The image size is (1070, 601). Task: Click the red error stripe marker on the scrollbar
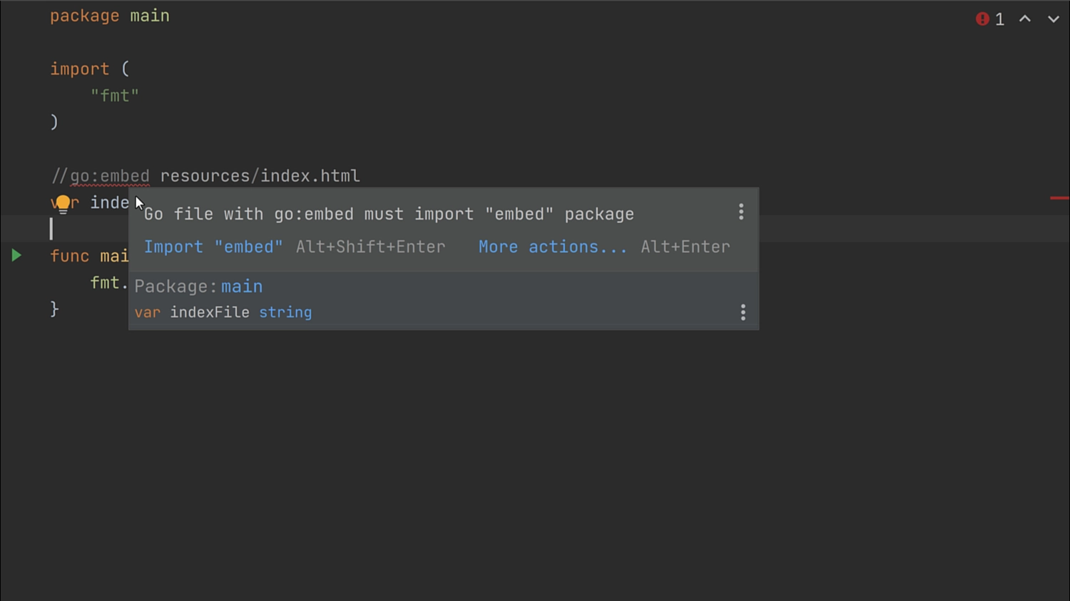click(1059, 197)
